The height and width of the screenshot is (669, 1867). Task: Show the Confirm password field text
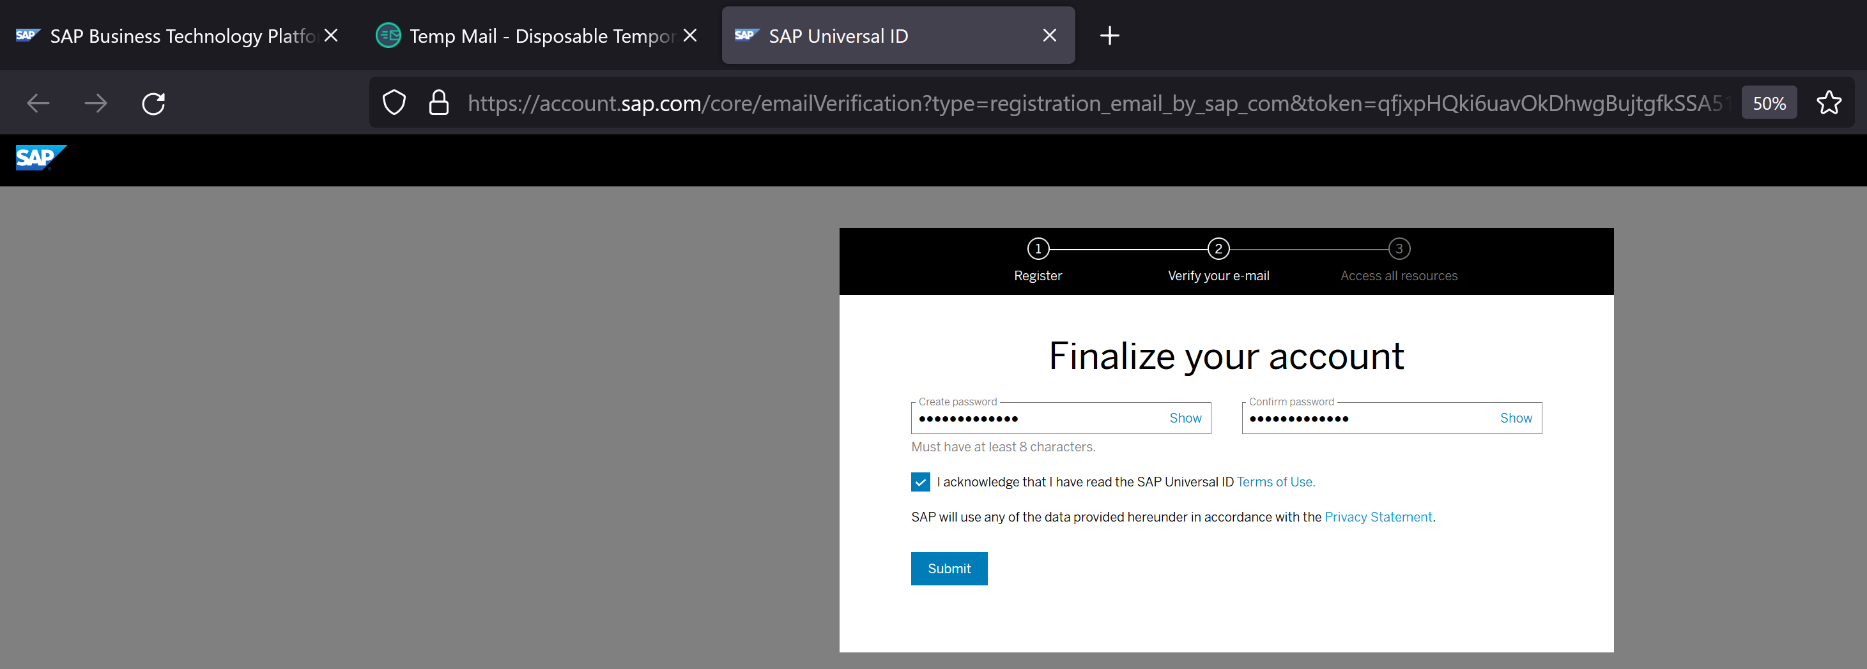pos(1516,419)
